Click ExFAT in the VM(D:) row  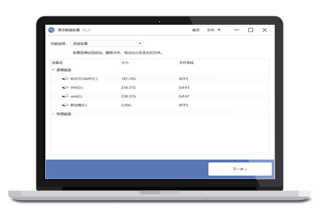click(184, 87)
